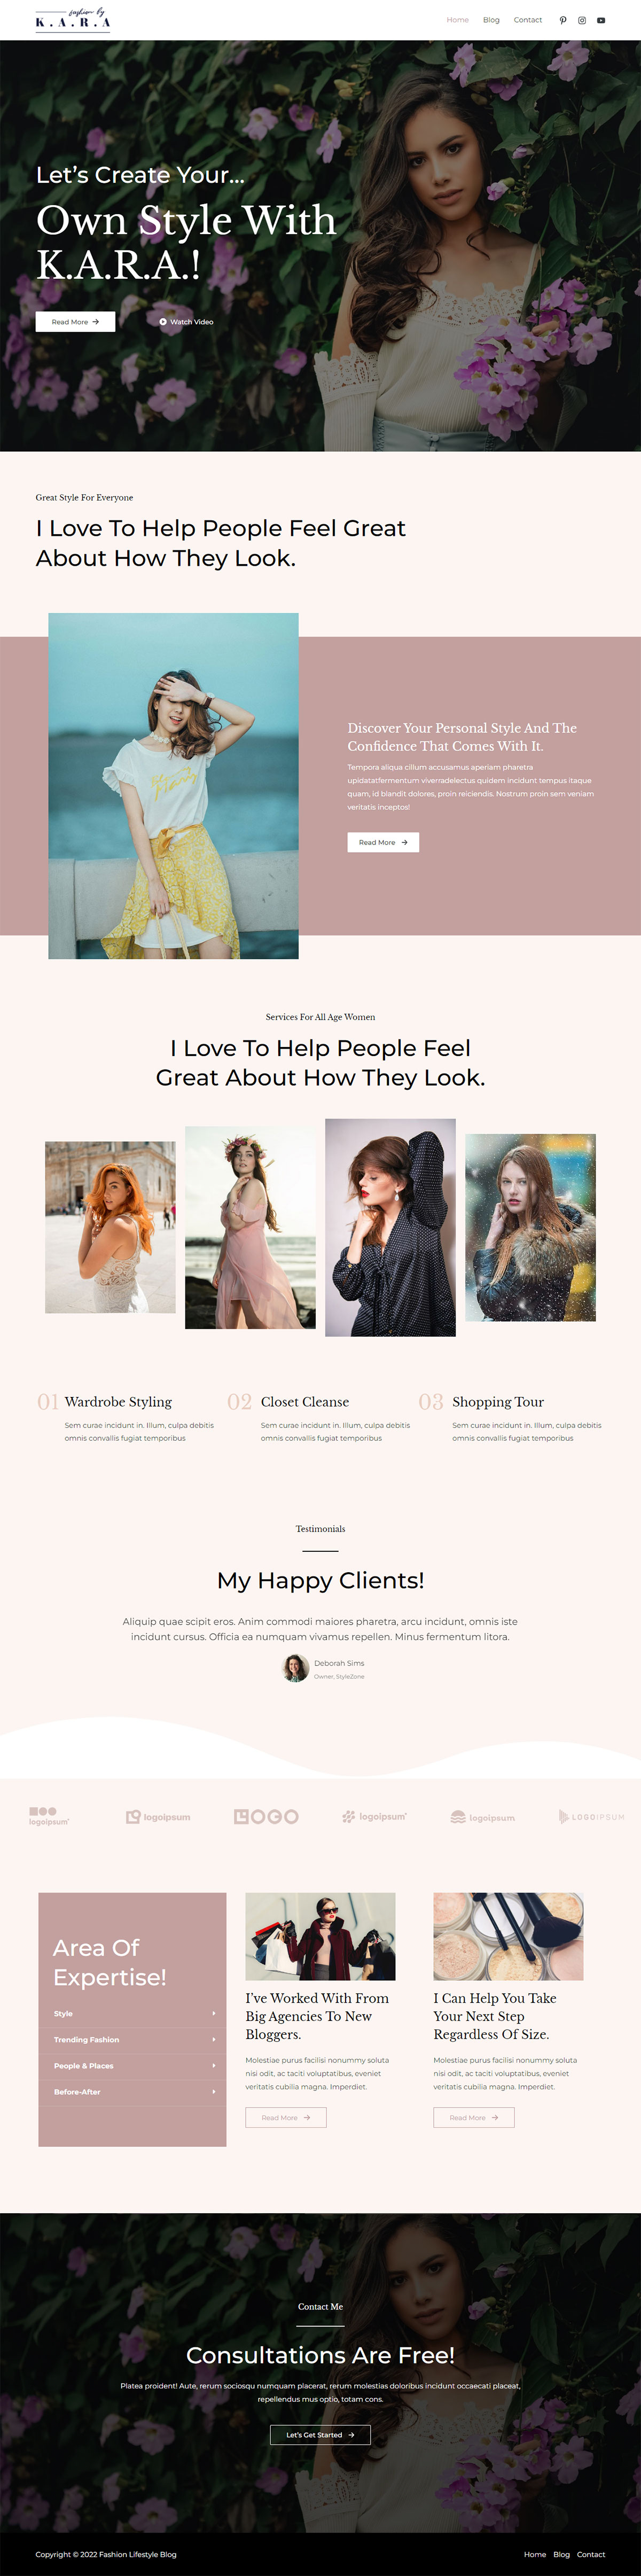This screenshot has height=2576, width=641.
Task: Click the hero Read More button
Action: 75,322
